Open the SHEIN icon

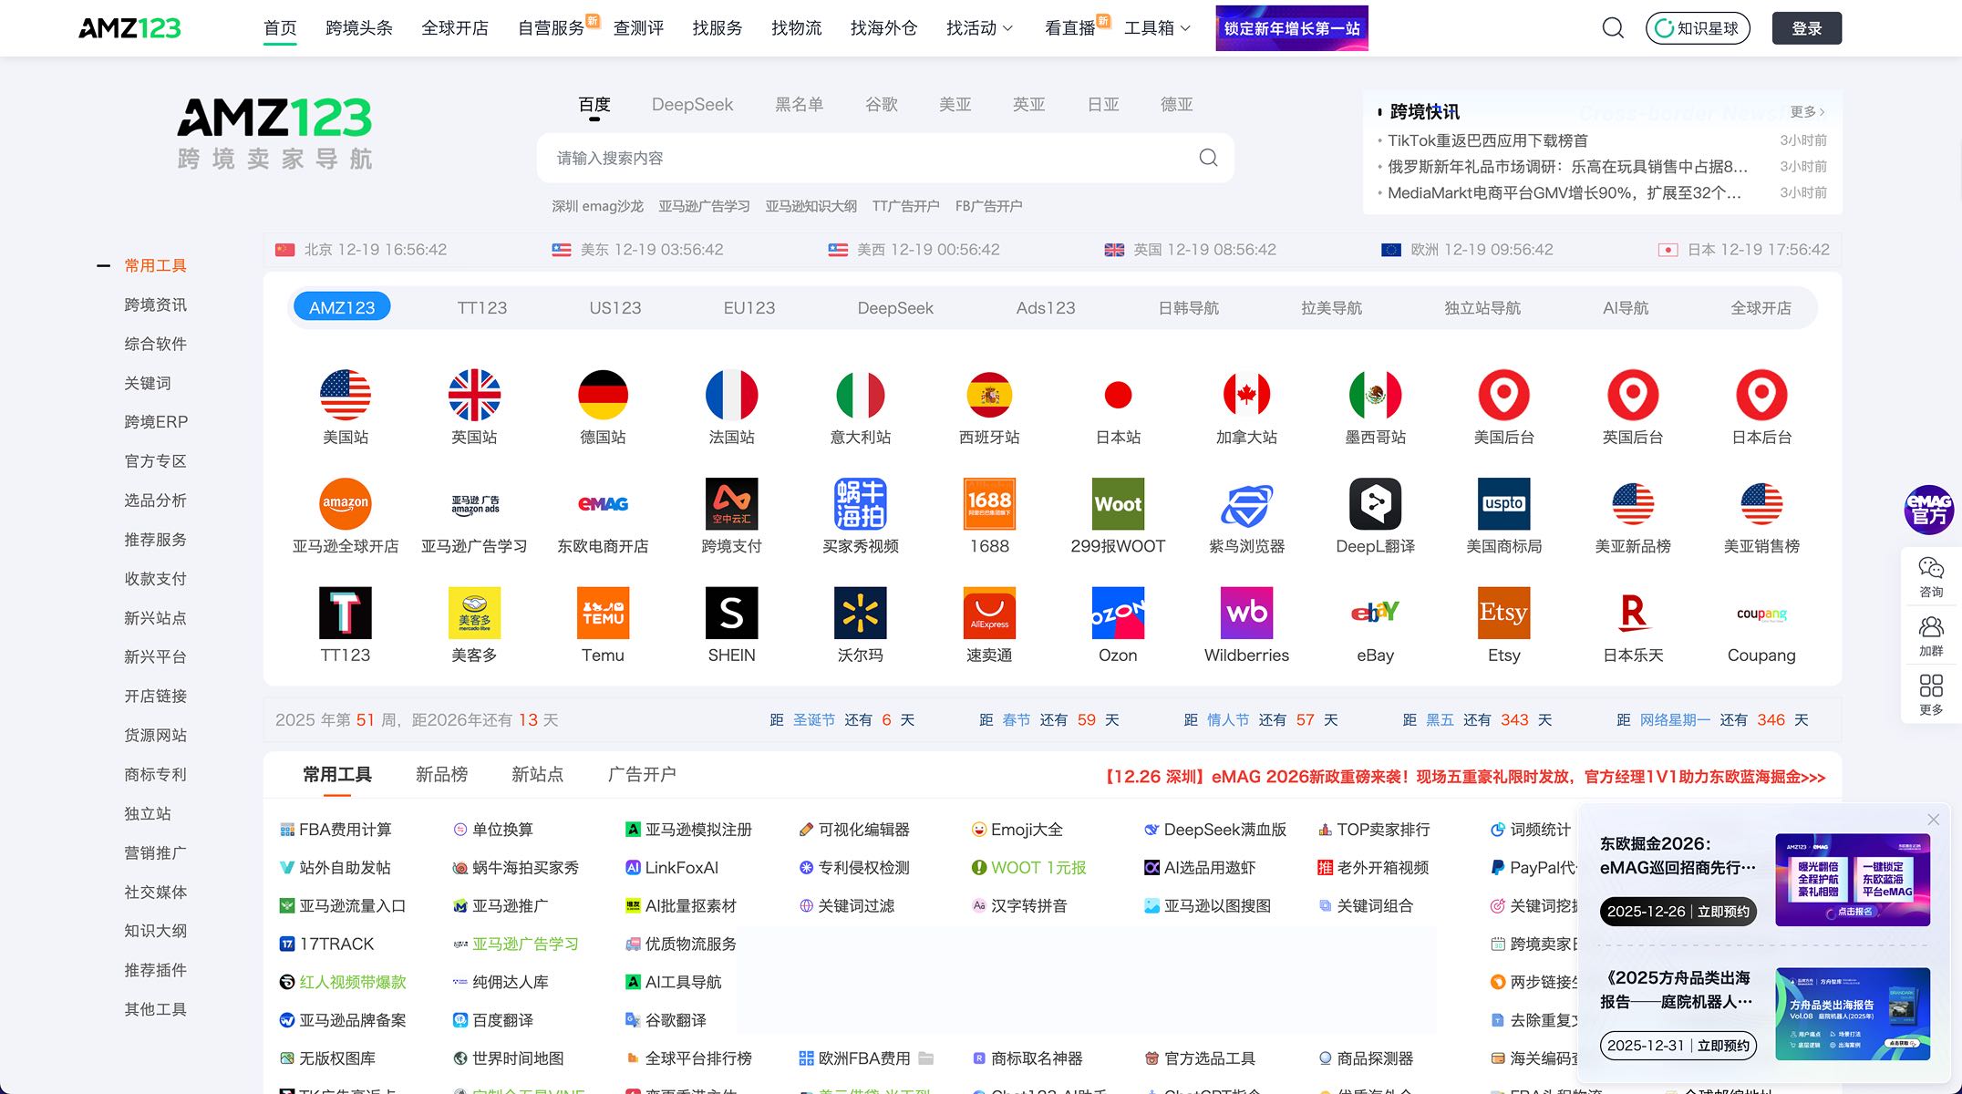point(731,613)
